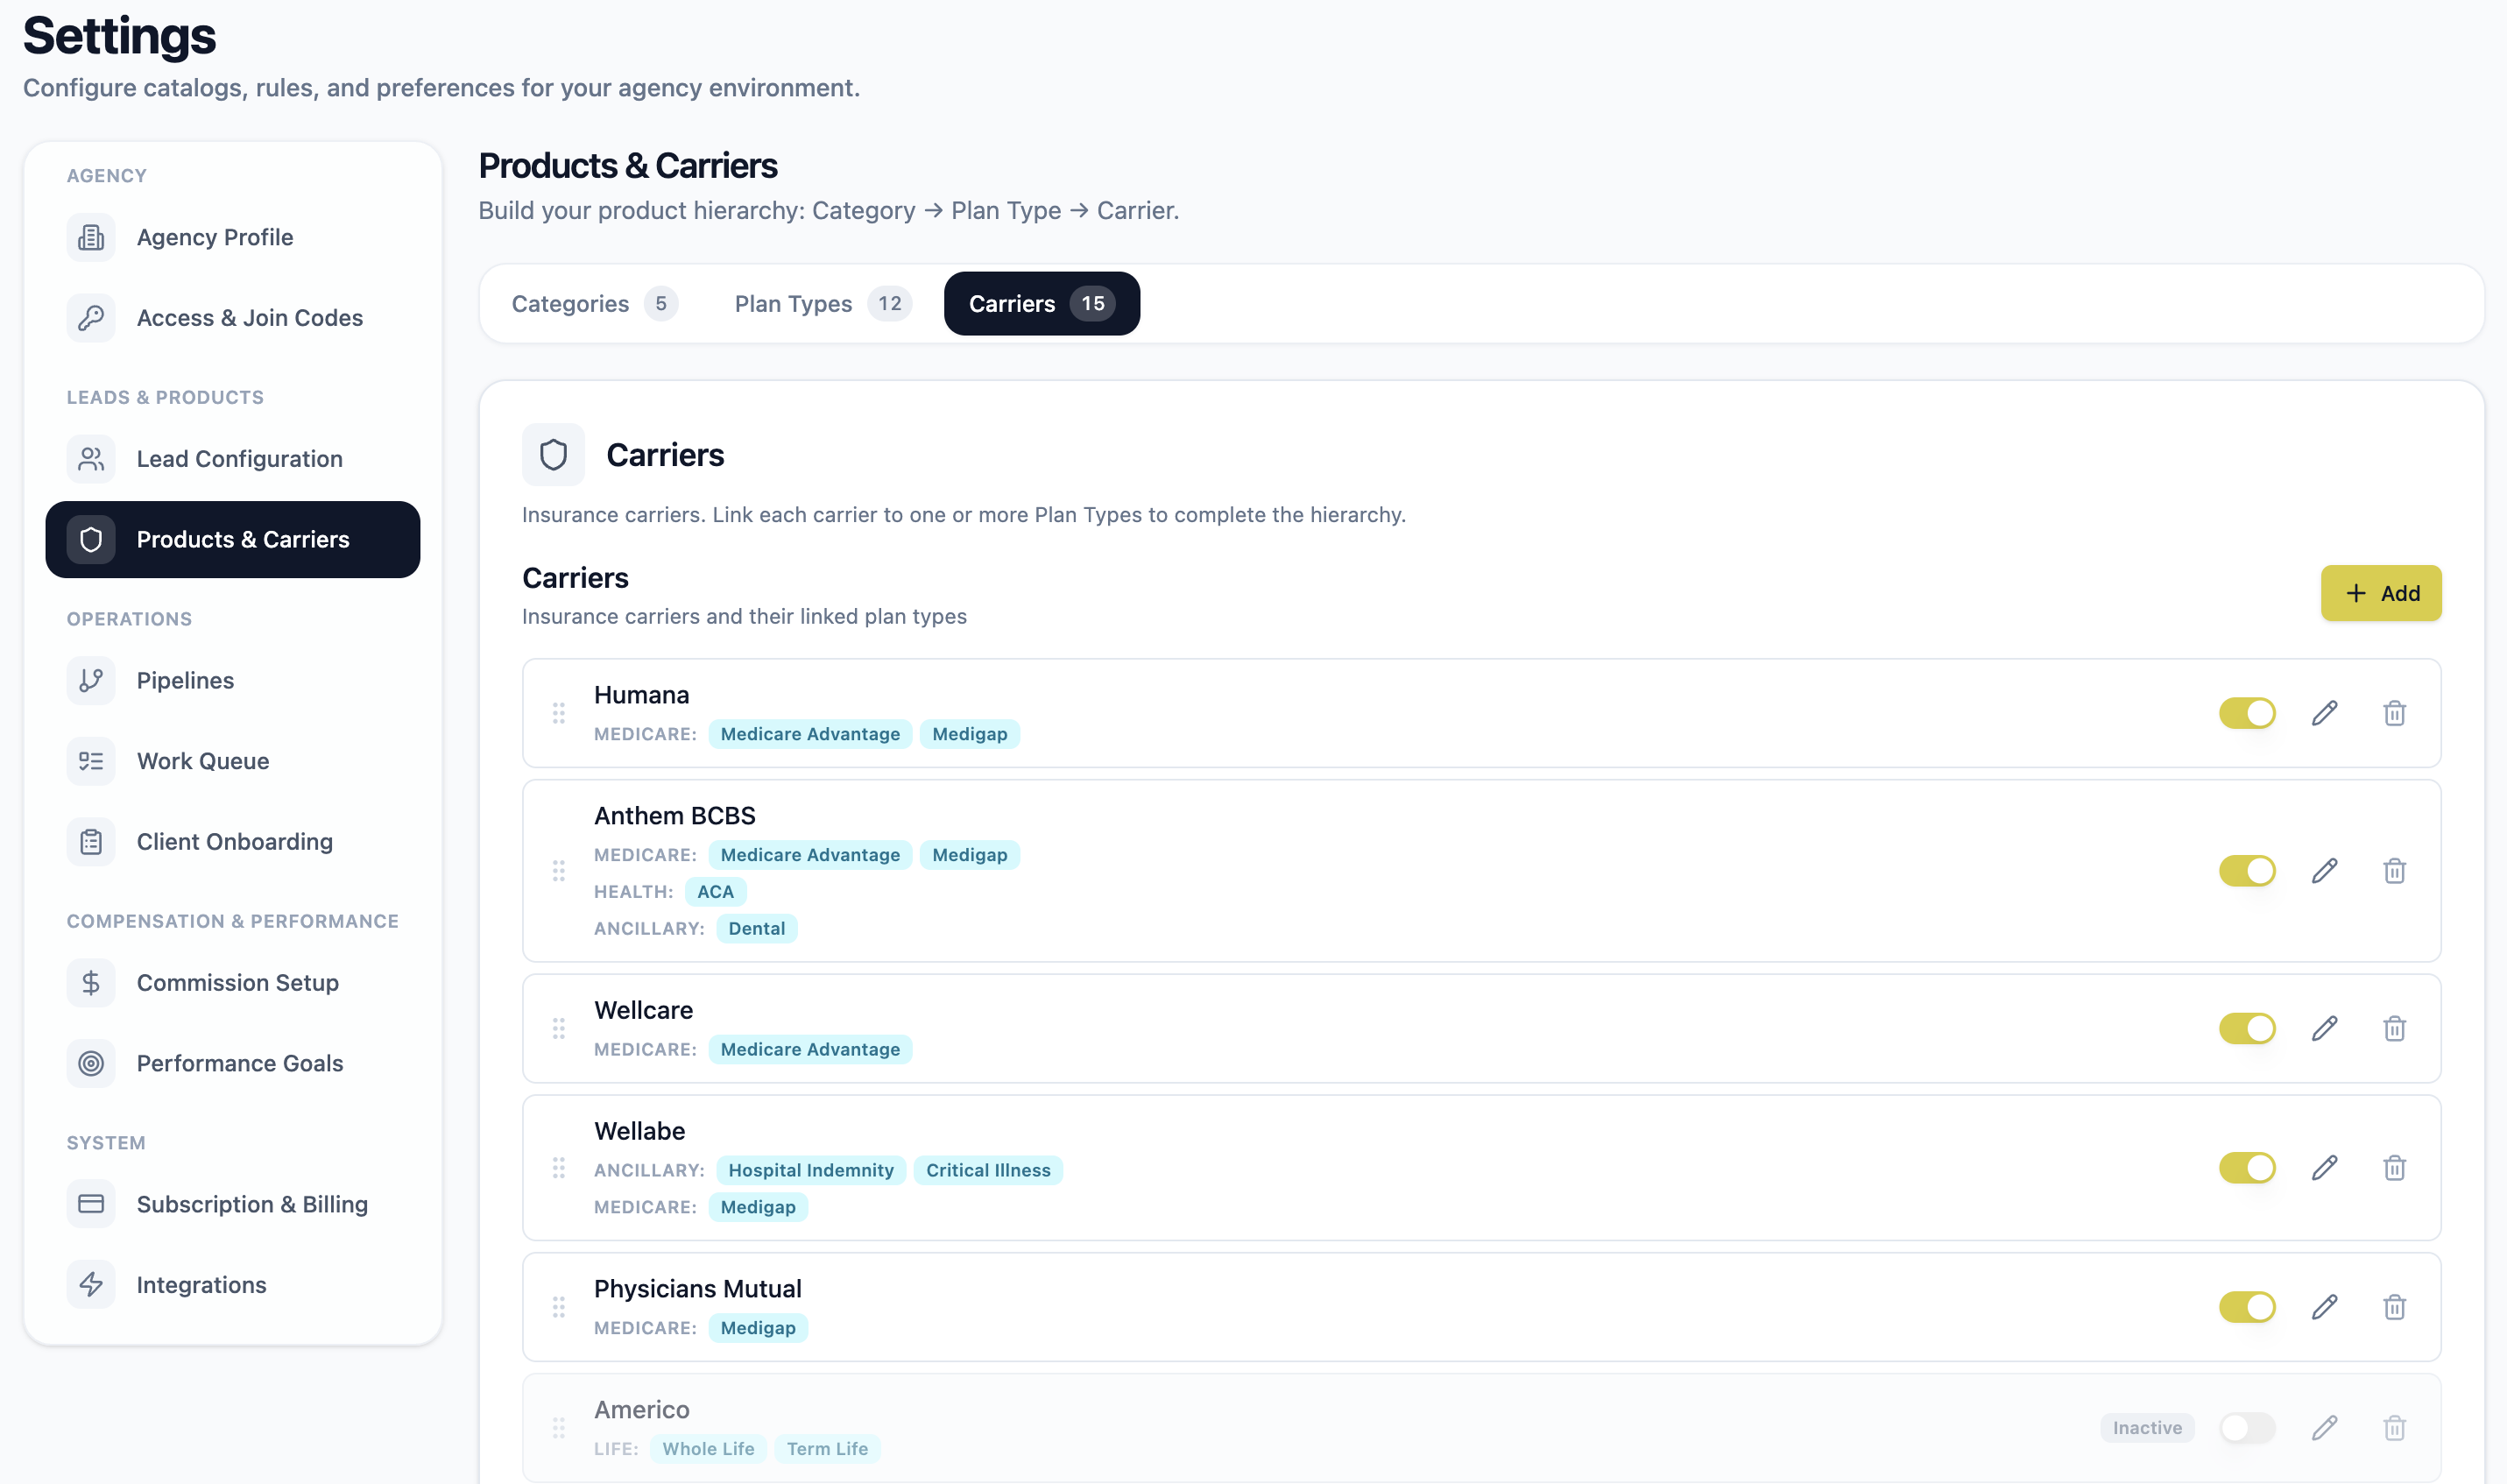Viewport: 2507px width, 1484px height.
Task: Disable the Humana carrier toggle
Action: pyautogui.click(x=2247, y=713)
